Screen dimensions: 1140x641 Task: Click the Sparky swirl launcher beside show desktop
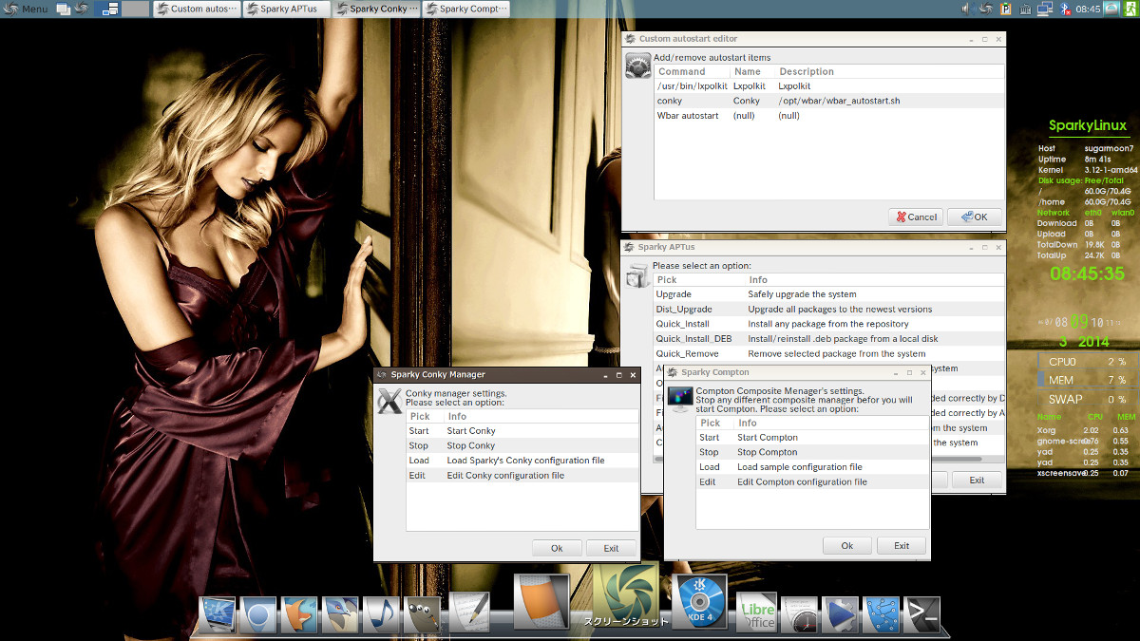(x=81, y=9)
